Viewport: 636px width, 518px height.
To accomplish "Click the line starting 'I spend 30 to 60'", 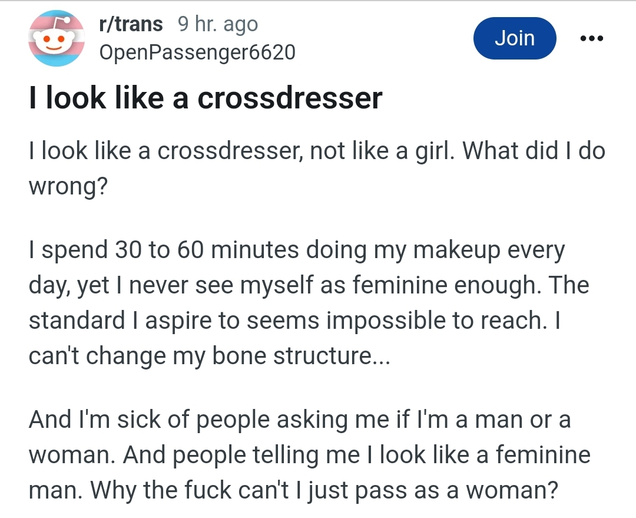I will (296, 250).
